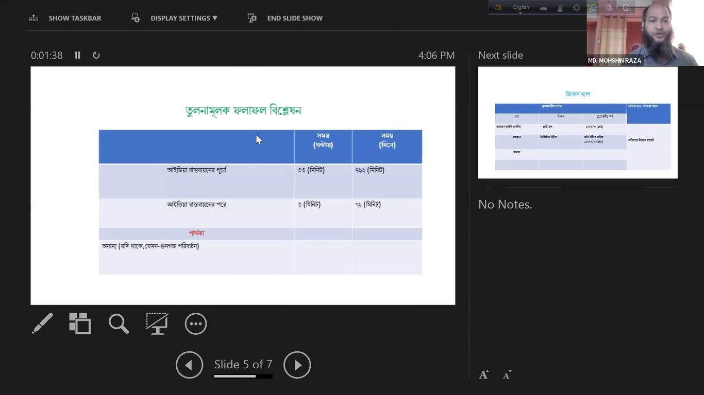Click the Zoom into slide magnifier

point(119,324)
